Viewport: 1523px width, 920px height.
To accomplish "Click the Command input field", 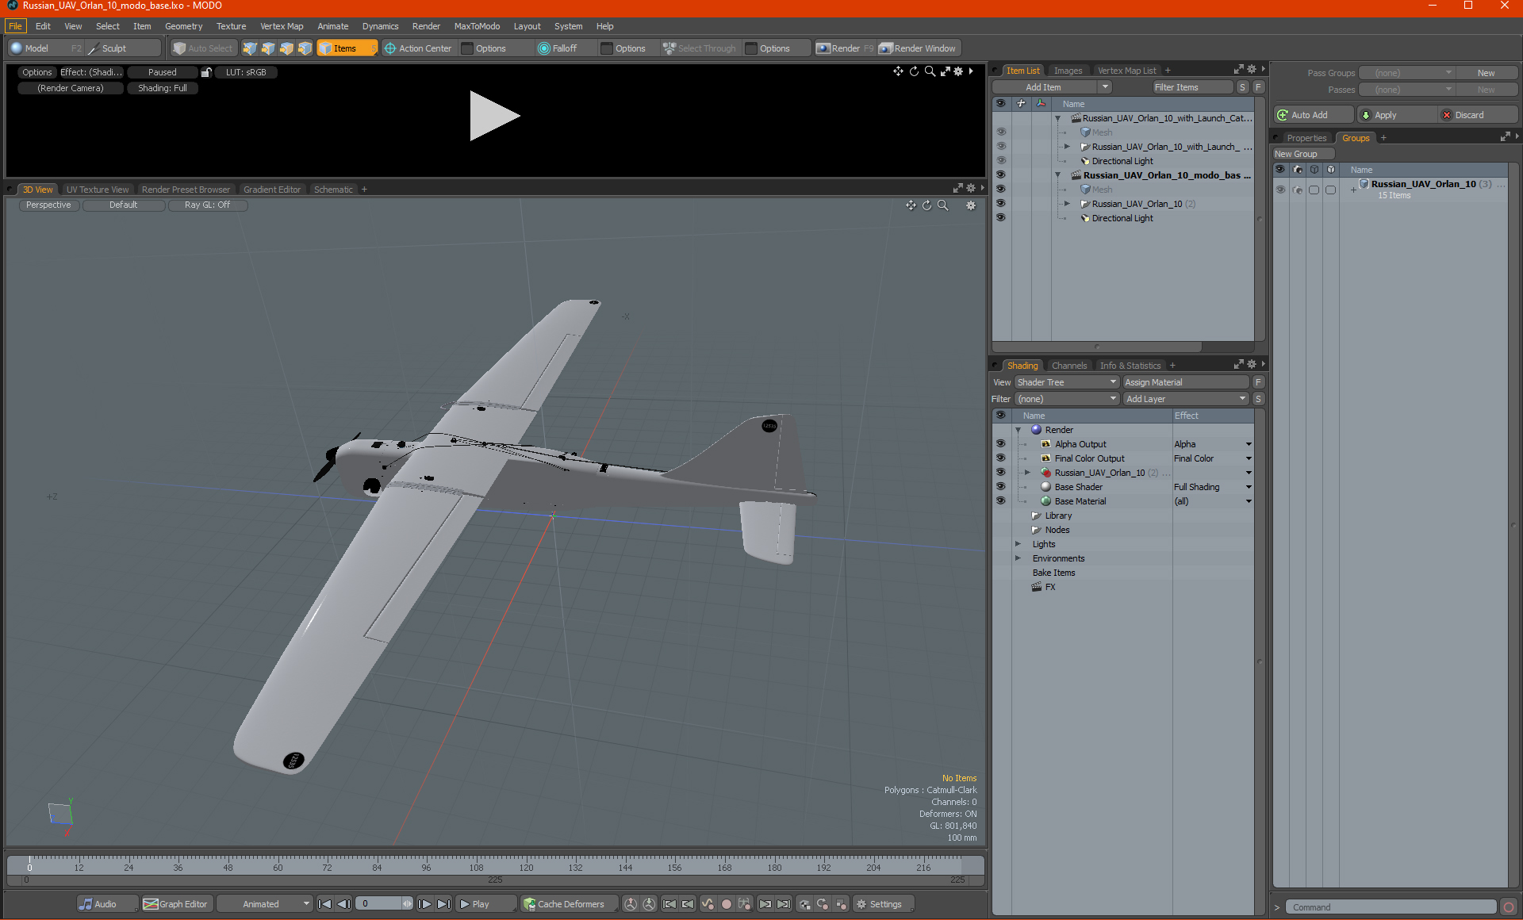I will 1392,907.
